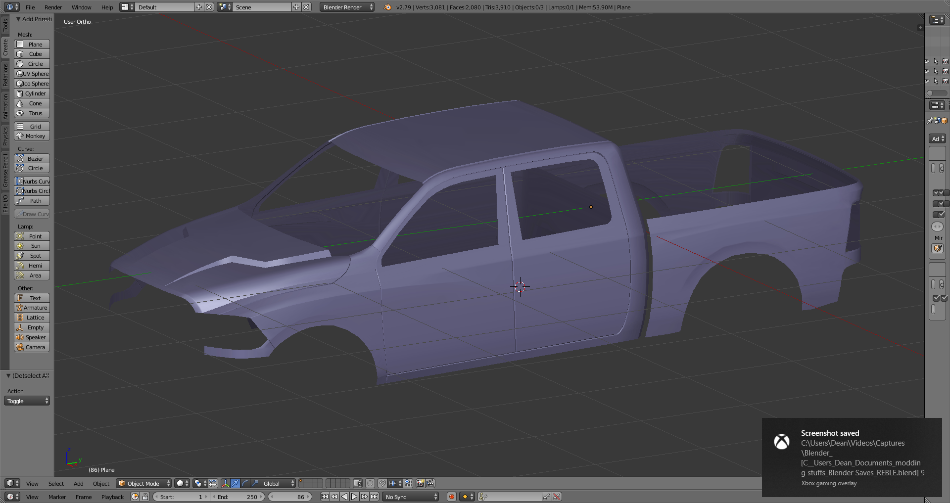Screen dimensions: 950x503
Task: Click the End frame field
Action: 237,497
